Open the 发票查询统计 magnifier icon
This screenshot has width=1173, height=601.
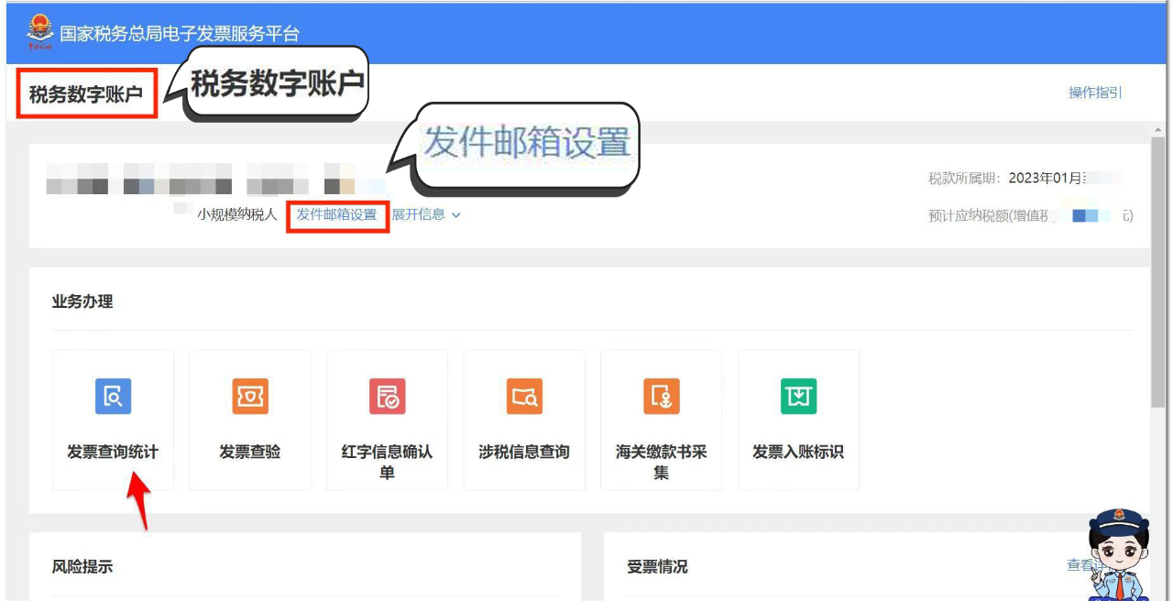point(113,397)
